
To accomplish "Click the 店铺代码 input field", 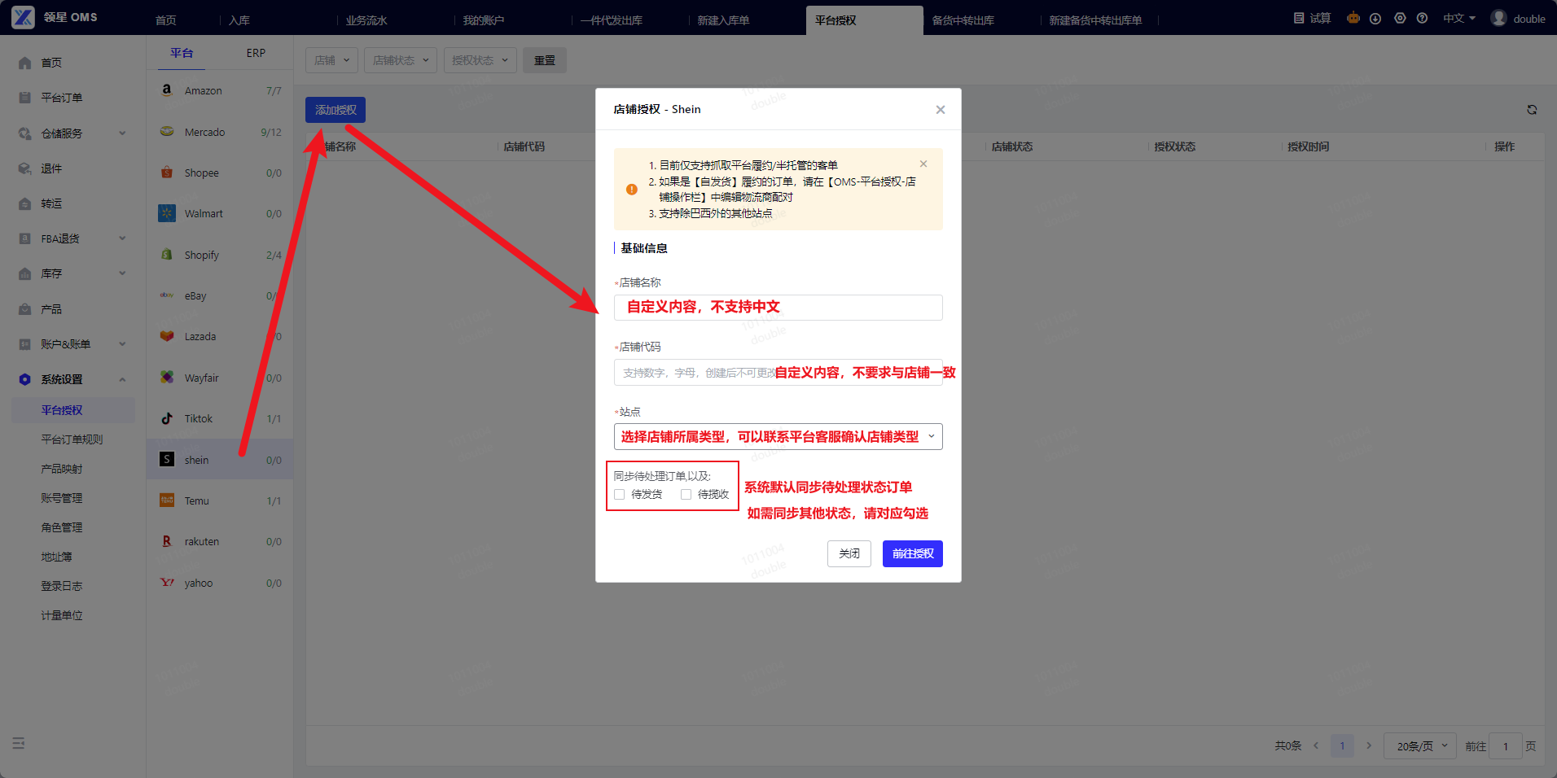I will pyautogui.click(x=778, y=373).
